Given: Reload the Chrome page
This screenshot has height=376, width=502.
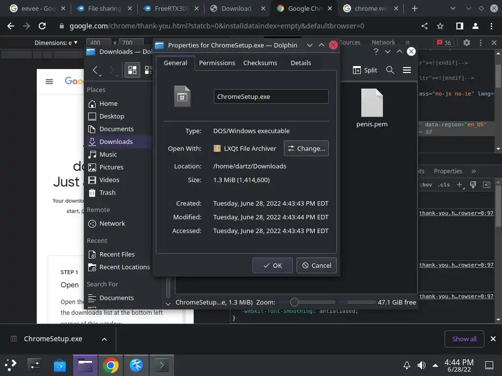Looking at the screenshot, I should click(x=42, y=26).
